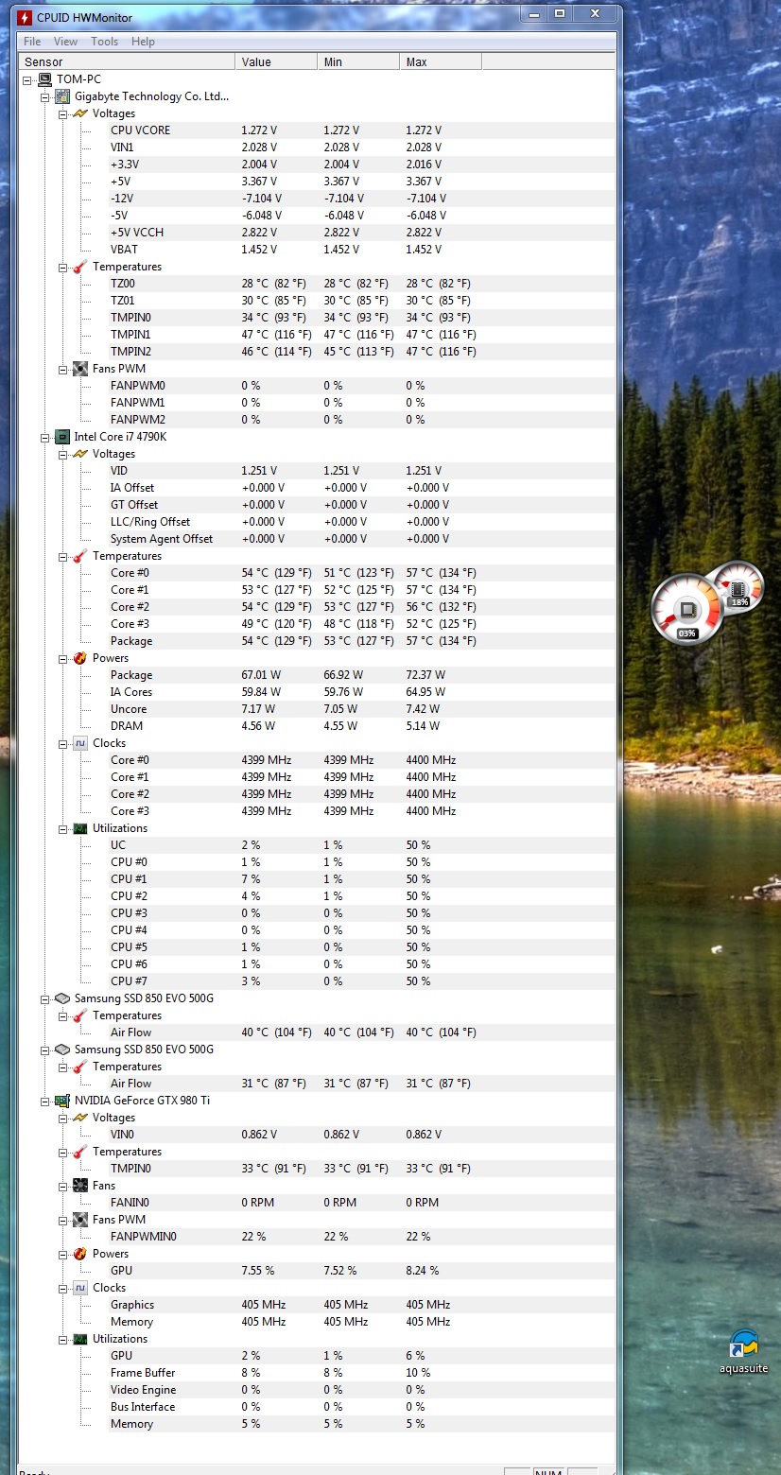Collapse the Intel CPU Powers group expander
781x1475 pixels.
62,658
